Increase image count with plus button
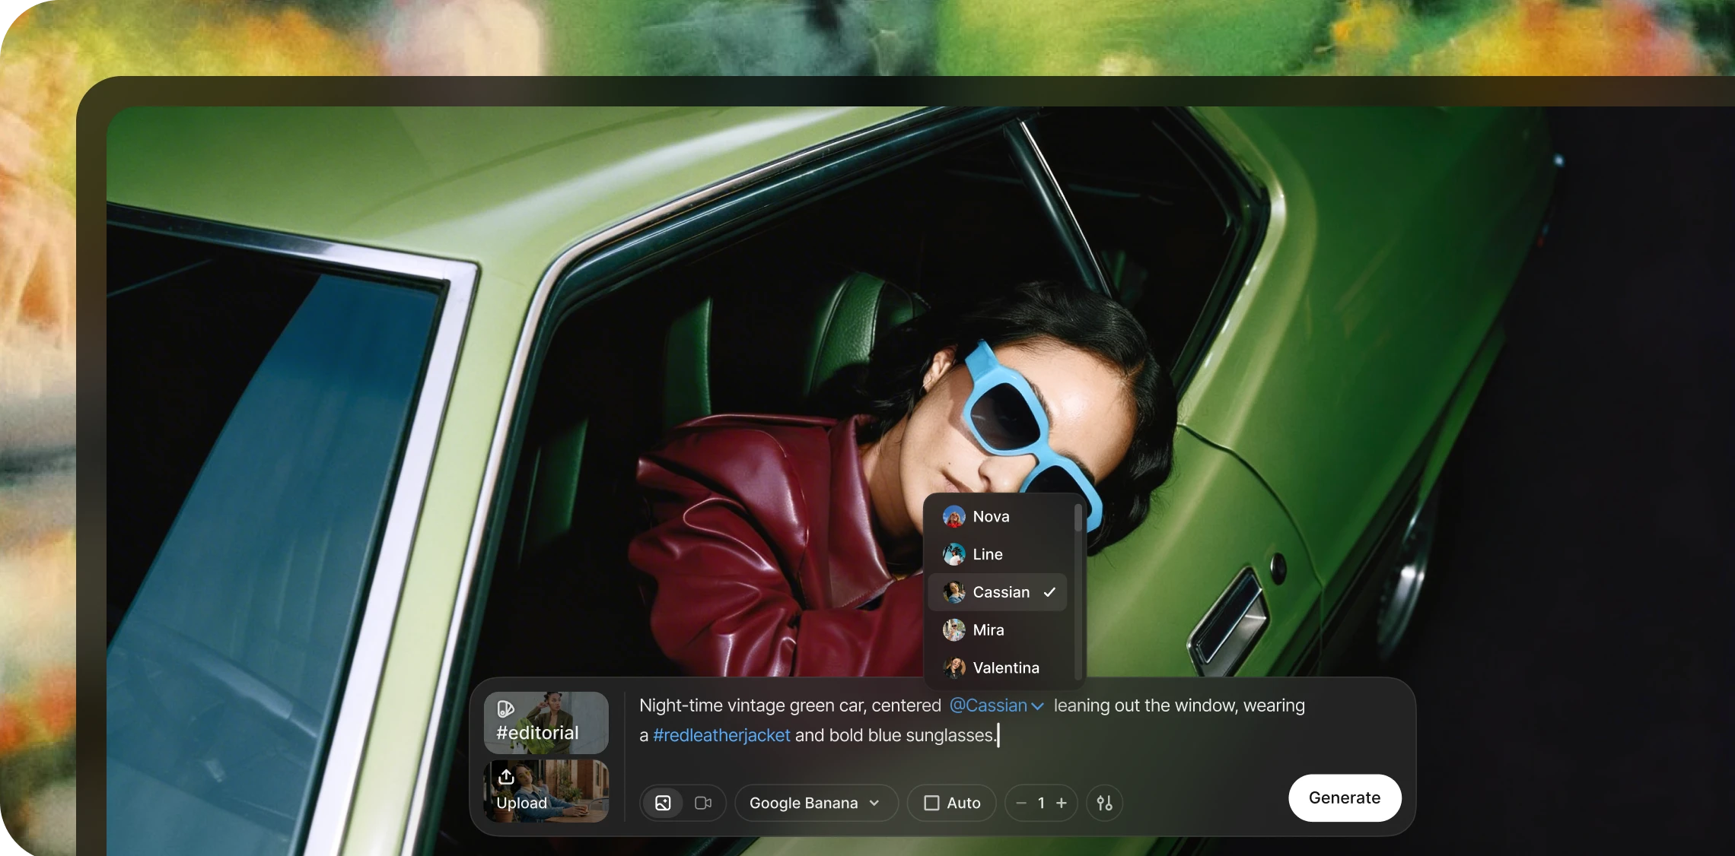The image size is (1735, 856). coord(1062,803)
